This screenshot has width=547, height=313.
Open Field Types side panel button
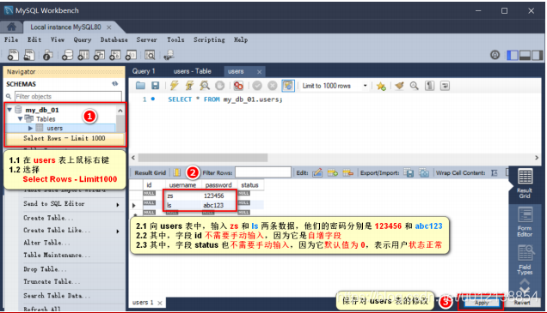(x=525, y=260)
